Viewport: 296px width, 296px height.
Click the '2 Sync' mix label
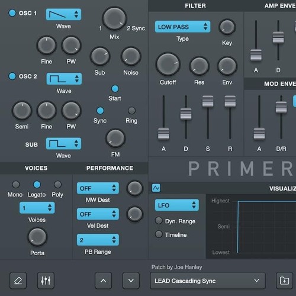point(136,28)
